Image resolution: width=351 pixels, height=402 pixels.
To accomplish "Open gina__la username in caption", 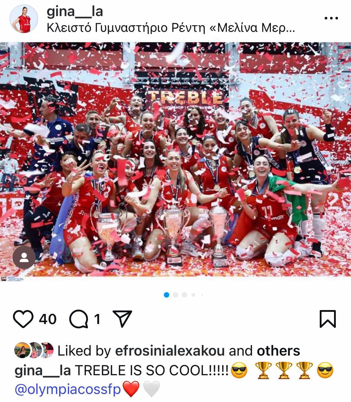I will point(43,371).
